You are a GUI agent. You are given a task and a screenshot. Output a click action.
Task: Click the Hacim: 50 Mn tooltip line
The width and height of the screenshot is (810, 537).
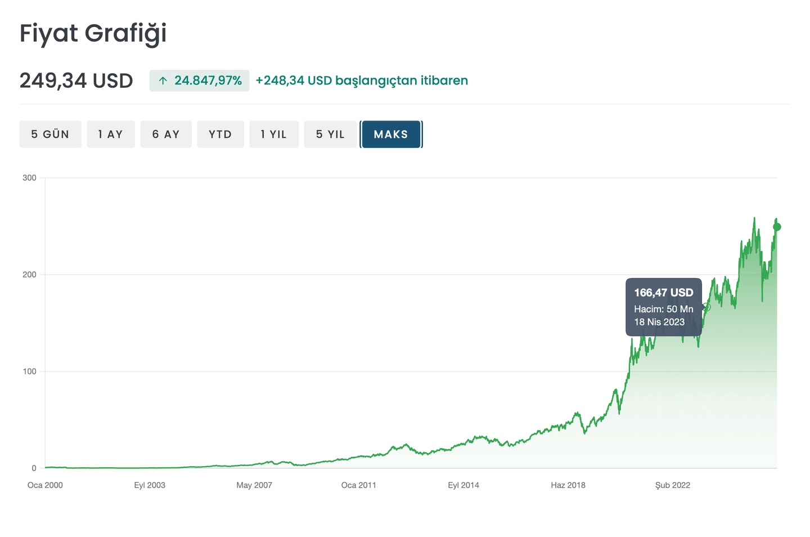tap(663, 309)
